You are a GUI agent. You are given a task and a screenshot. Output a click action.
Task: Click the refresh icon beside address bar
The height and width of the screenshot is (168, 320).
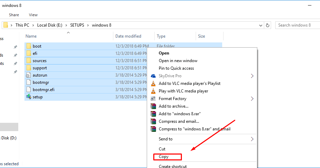click(x=268, y=25)
